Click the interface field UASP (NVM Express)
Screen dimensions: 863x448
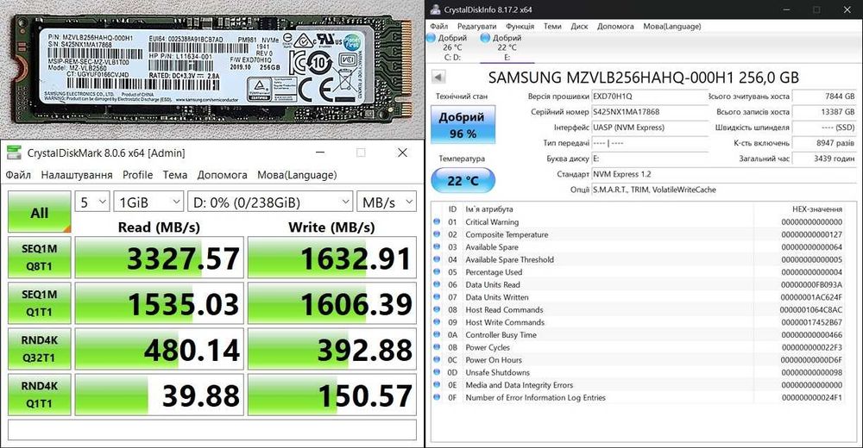[650, 127]
